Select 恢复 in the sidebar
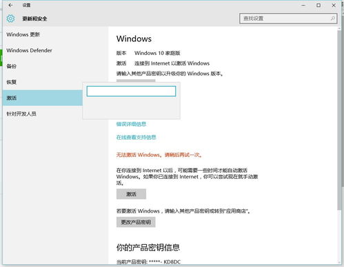Viewport: 344px width, 267px height. (x=12, y=82)
